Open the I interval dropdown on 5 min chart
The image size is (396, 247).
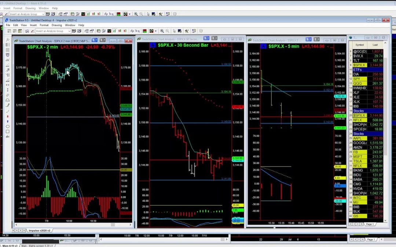click(x=316, y=39)
